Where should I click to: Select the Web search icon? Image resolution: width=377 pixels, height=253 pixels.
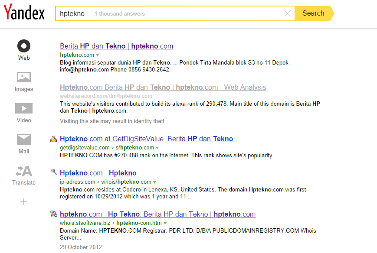[x=24, y=46]
